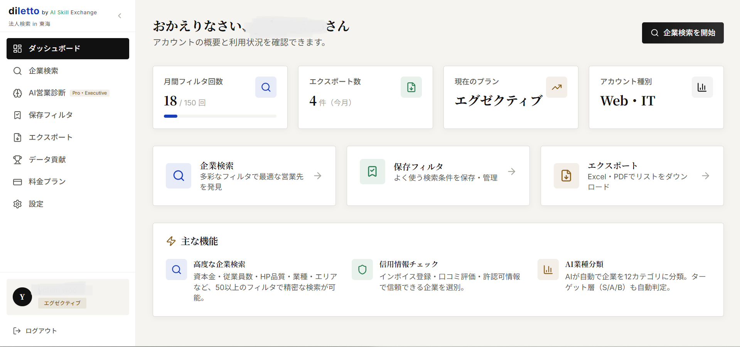Click the 企業検索 magnifier icon in sidebar
This screenshot has width=740, height=347.
[17, 71]
